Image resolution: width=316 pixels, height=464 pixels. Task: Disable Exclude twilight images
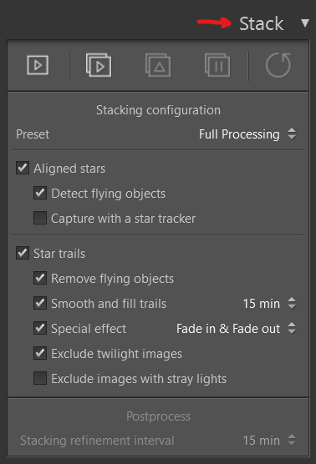tap(40, 353)
